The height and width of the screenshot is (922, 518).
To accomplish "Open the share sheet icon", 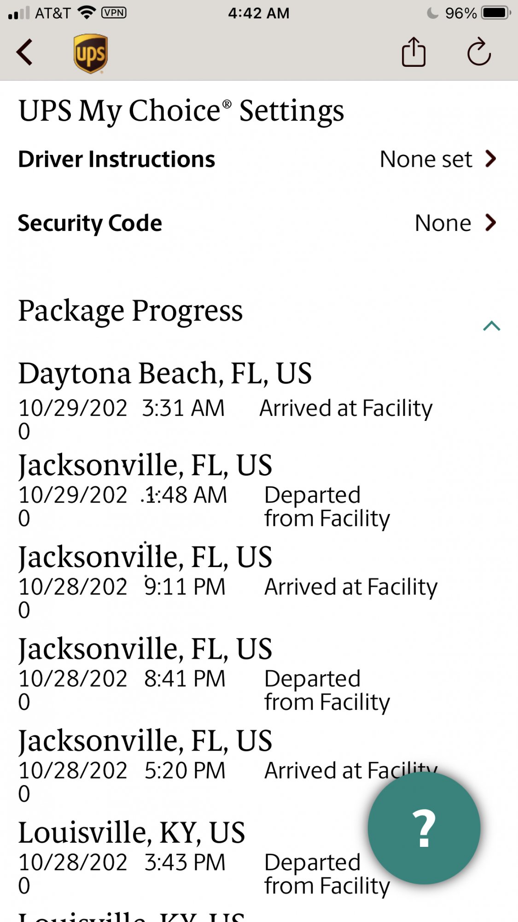I will 413,52.
